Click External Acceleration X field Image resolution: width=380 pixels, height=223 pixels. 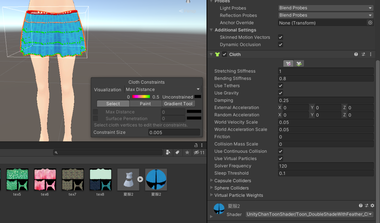pos(296,108)
